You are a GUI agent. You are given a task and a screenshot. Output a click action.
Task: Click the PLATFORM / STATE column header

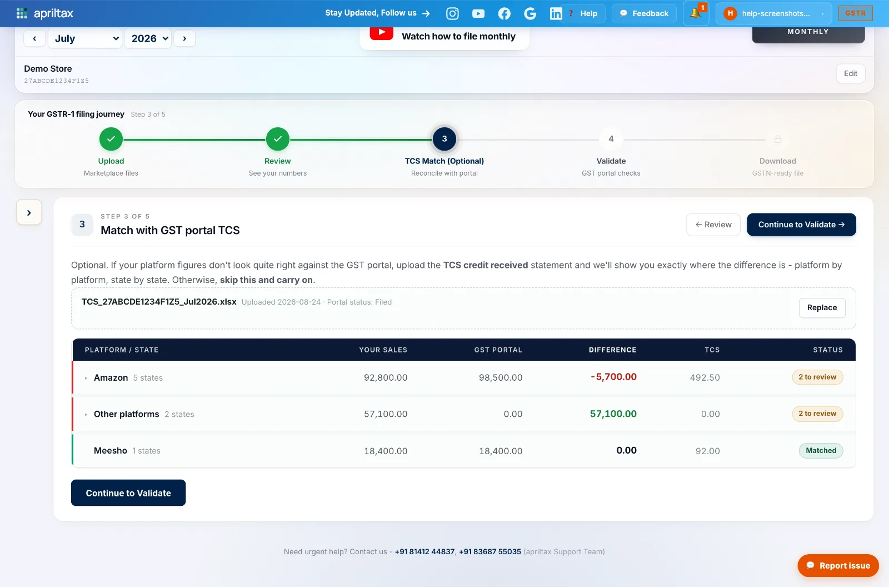tap(122, 350)
